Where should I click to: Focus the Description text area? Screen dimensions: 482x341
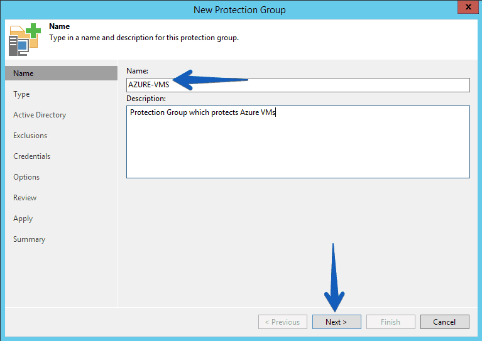298,142
